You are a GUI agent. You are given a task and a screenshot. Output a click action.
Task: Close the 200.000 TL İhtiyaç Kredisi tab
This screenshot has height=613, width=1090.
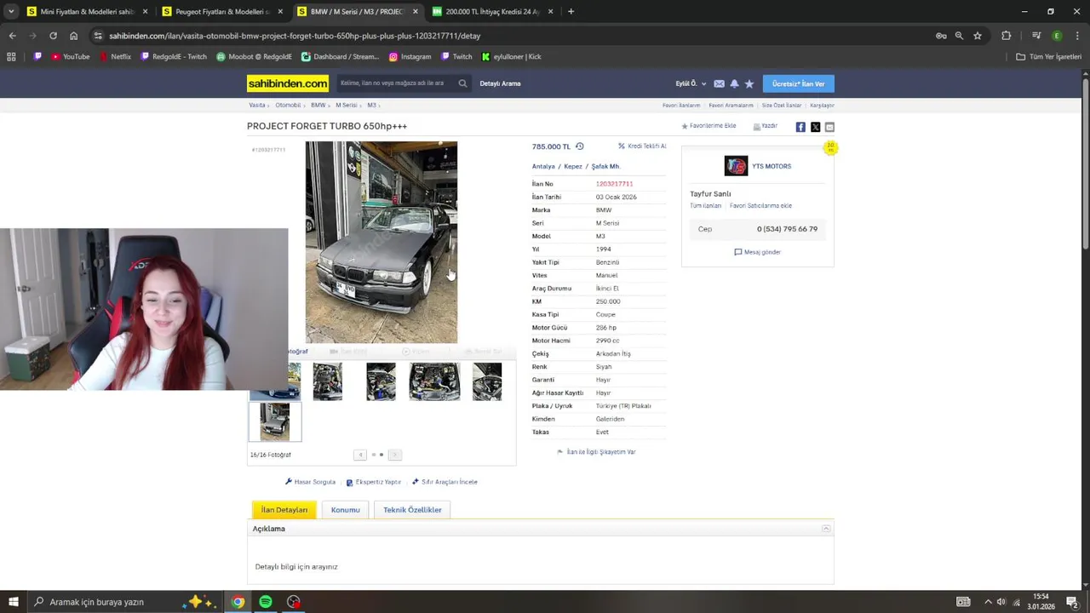coord(550,12)
